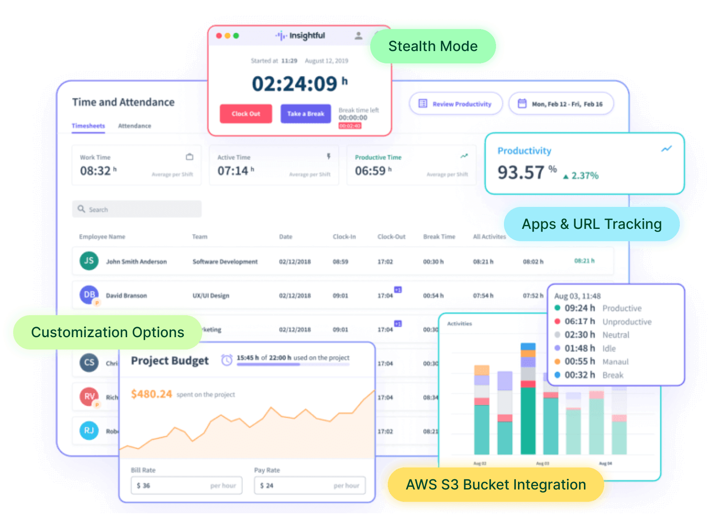Click the briefcase icon on Work Time card
722x515 pixels.
pyautogui.click(x=190, y=157)
